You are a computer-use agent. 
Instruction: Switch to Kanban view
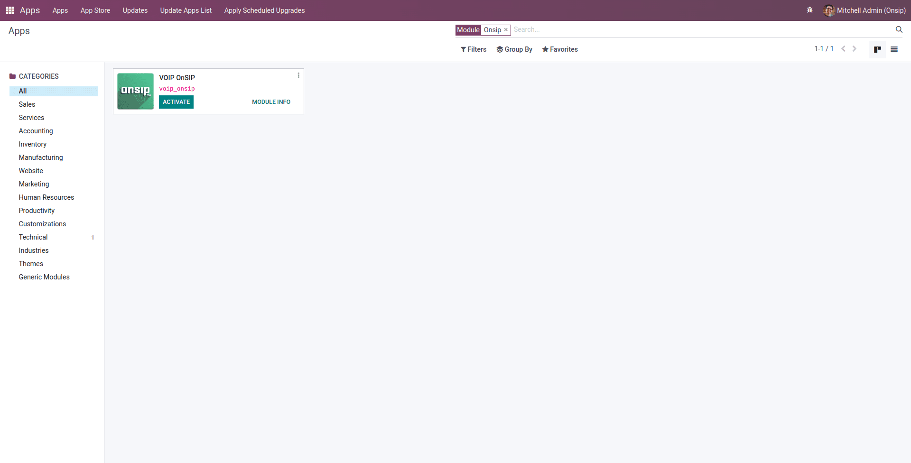877,49
